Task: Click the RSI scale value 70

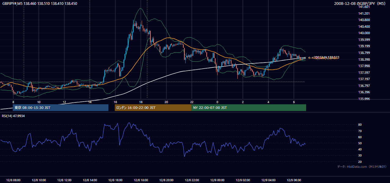Action: point(360,131)
